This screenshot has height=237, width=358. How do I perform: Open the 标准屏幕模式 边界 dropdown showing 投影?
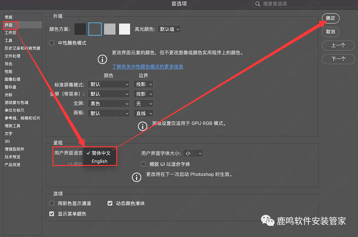[143, 84]
